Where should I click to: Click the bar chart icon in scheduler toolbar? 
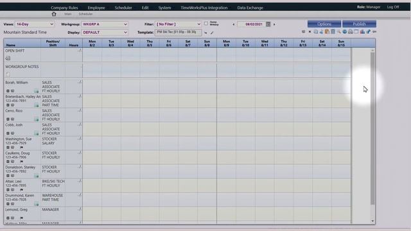362,31
